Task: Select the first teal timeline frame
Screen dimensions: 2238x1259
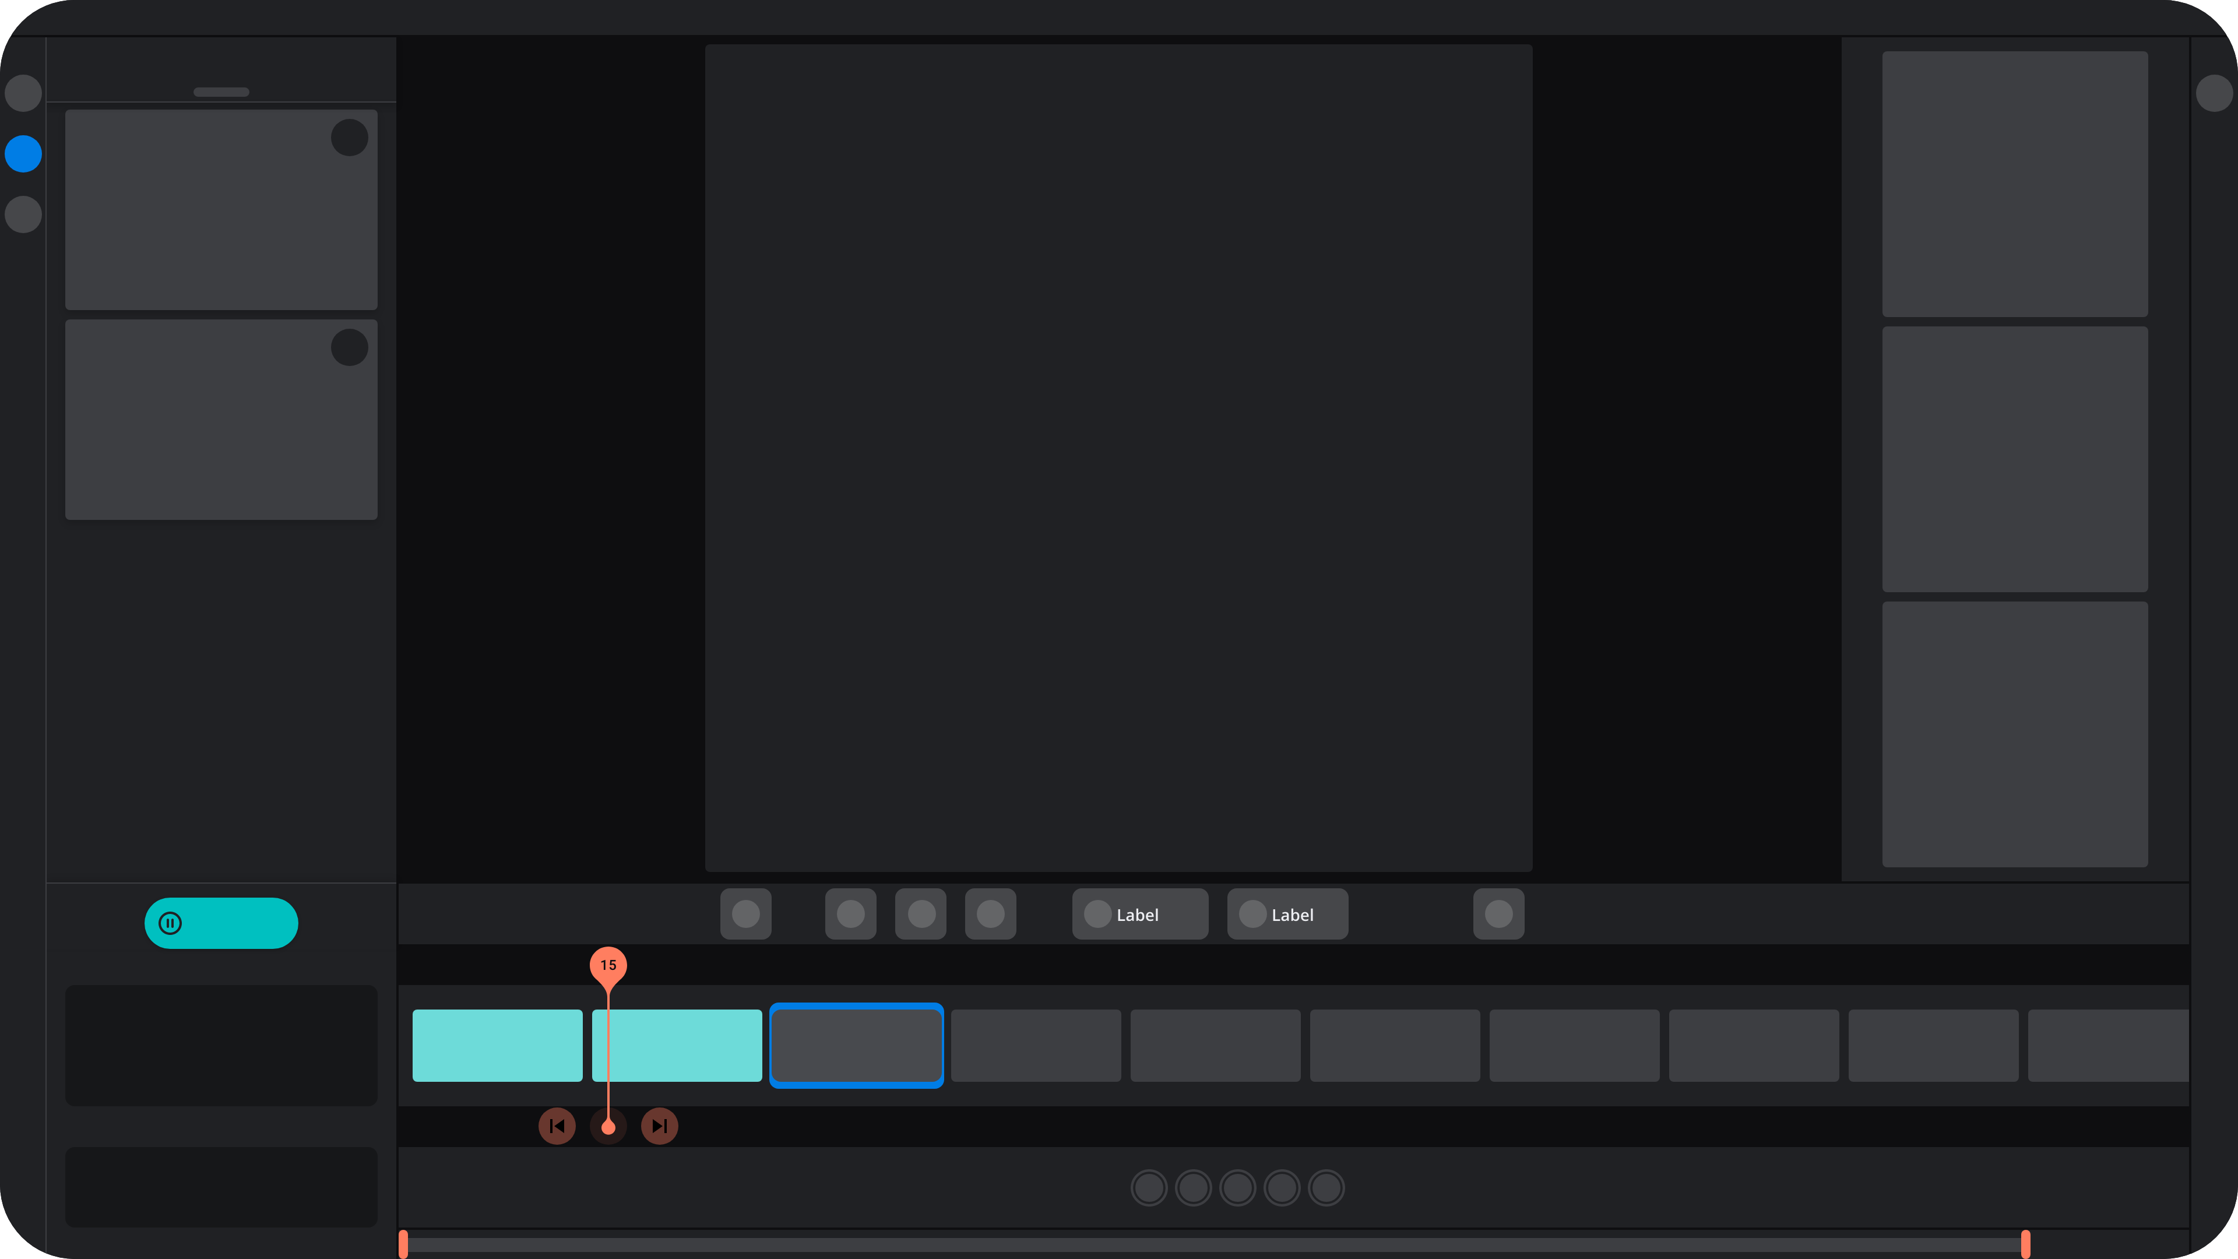Action: click(497, 1045)
